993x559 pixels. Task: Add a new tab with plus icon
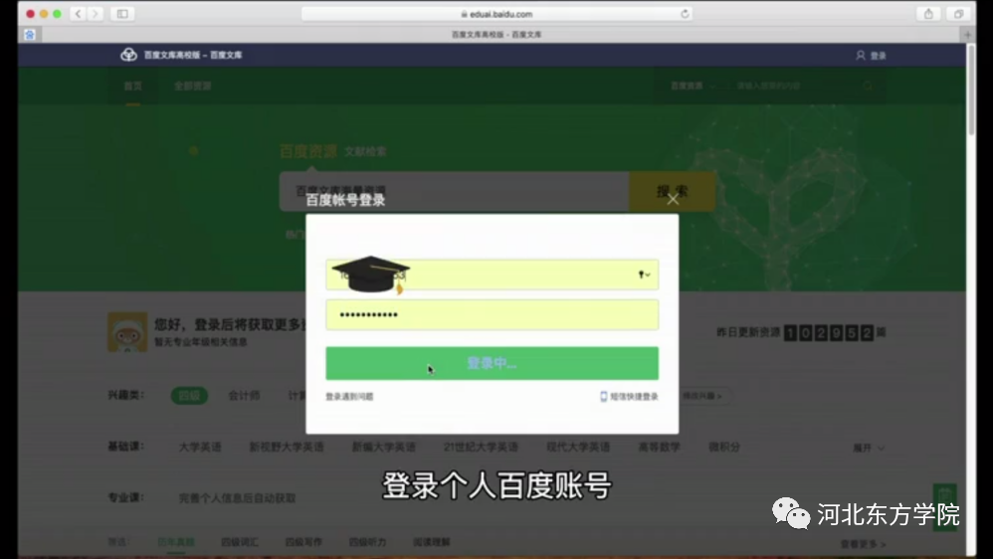[x=968, y=34]
